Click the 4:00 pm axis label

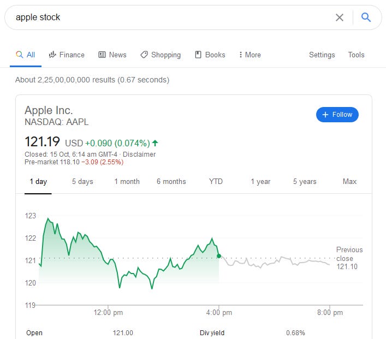(x=219, y=313)
